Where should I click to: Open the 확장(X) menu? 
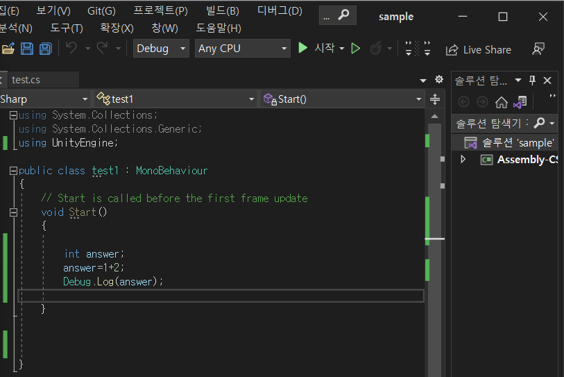117,28
